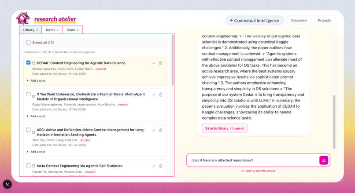Delete Team of Rivals paper trash icon
Viewport: 355px width, 193px height.
click(161, 95)
